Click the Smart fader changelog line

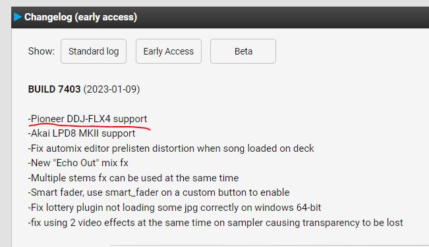159,192
